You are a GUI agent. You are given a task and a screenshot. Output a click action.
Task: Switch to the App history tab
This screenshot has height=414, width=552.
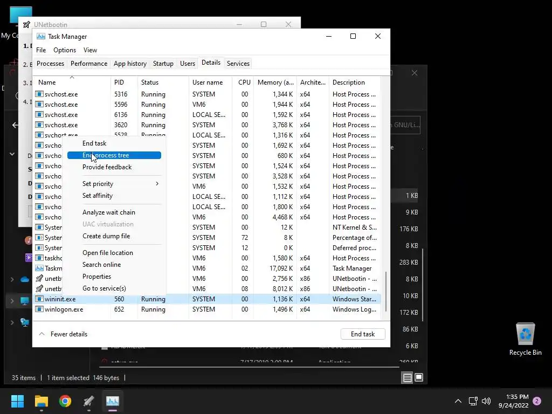[x=130, y=64]
